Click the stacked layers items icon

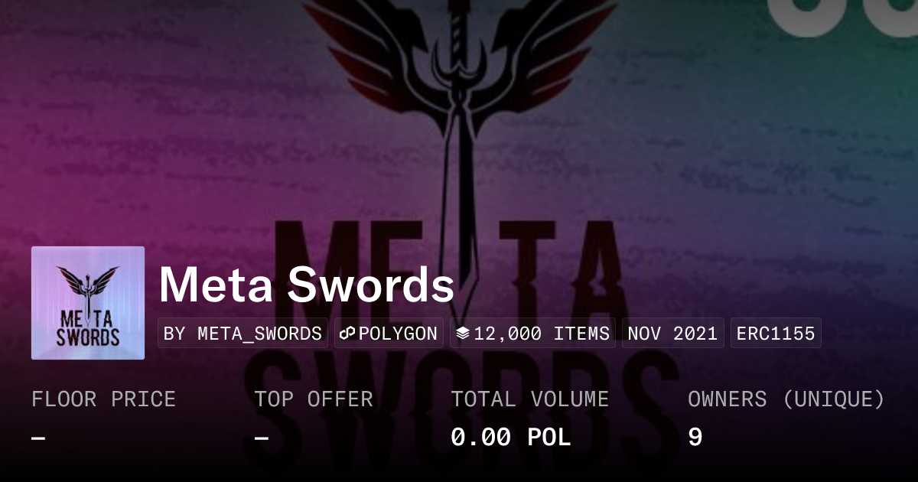(x=462, y=334)
